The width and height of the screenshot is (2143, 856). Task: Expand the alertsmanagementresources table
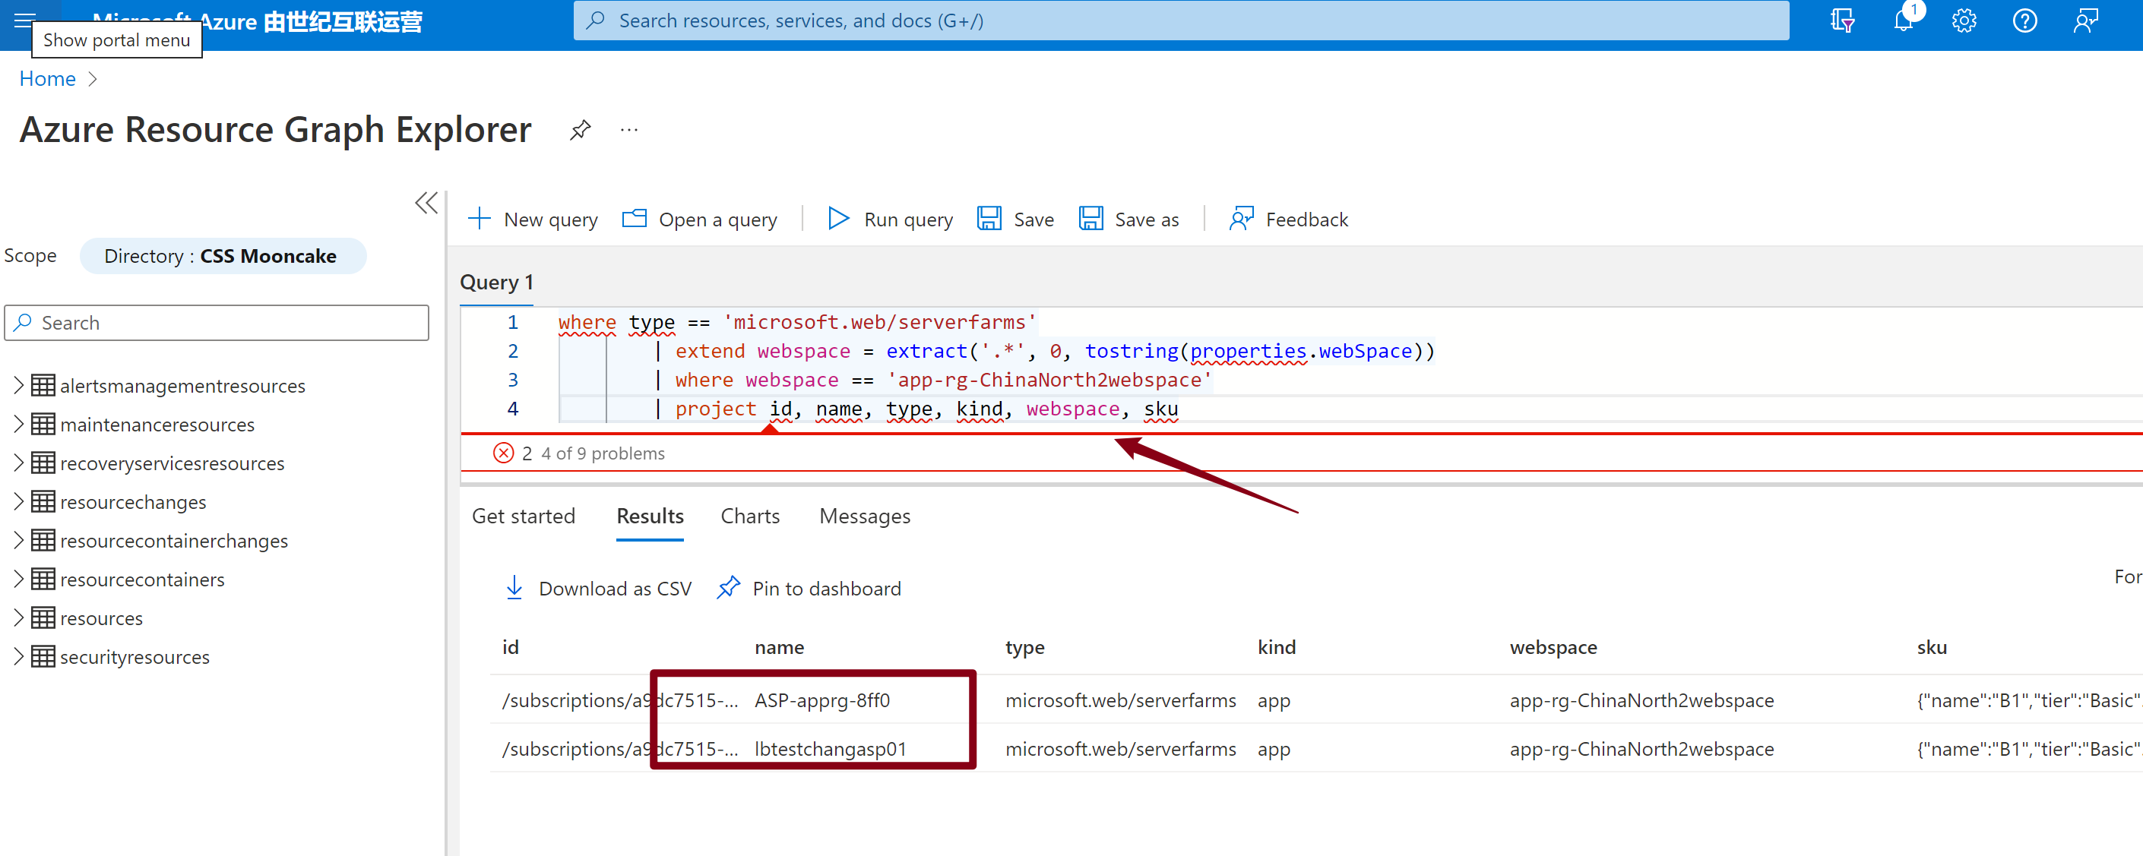[x=18, y=385]
